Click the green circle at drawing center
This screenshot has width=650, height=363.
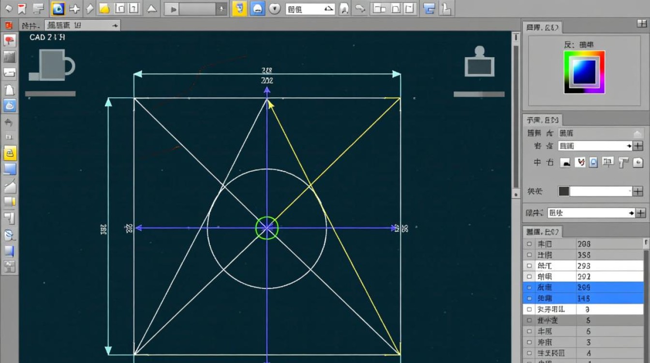[267, 228]
